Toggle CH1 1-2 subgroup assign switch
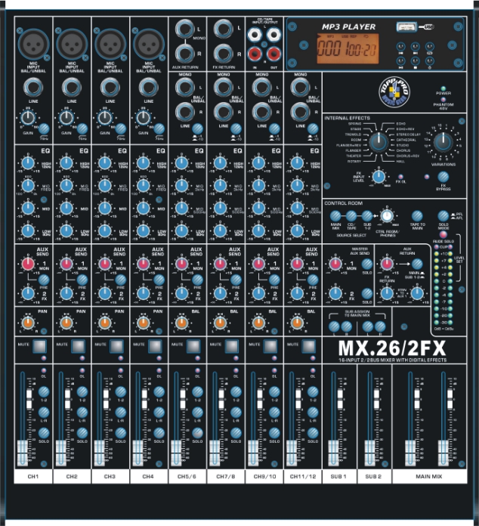The height and width of the screenshot is (526, 479). [44, 391]
